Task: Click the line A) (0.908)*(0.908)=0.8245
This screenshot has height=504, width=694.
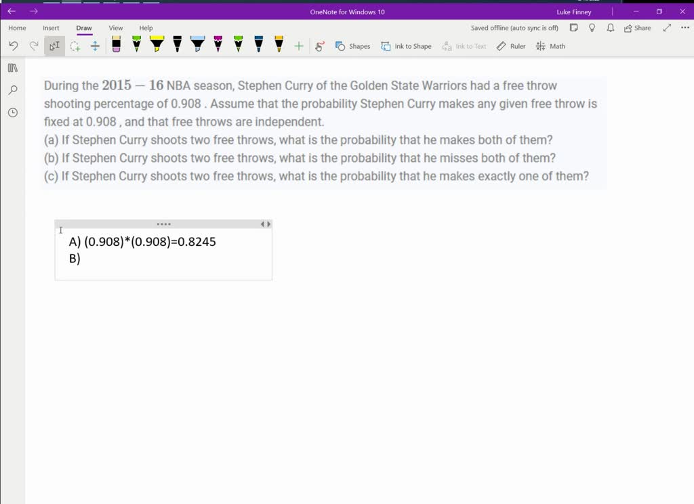Action: [x=142, y=242]
